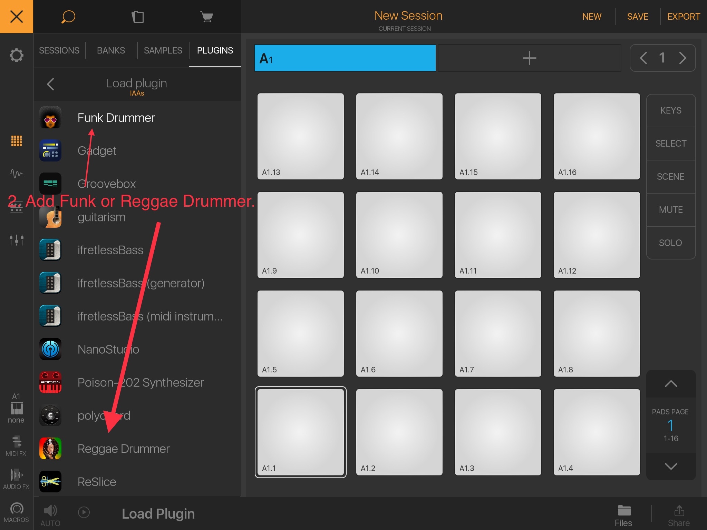Go to previous bank page chevron

643,58
